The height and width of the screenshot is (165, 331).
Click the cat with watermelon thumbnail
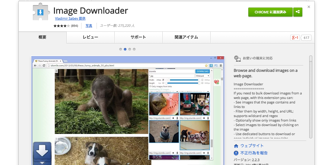[164, 104]
